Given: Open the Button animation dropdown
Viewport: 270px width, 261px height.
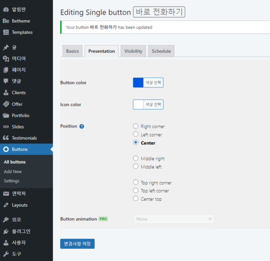Looking at the screenshot, I should 174,219.
